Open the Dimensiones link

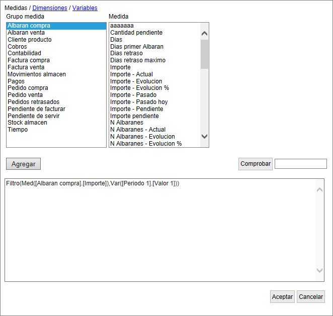click(50, 8)
